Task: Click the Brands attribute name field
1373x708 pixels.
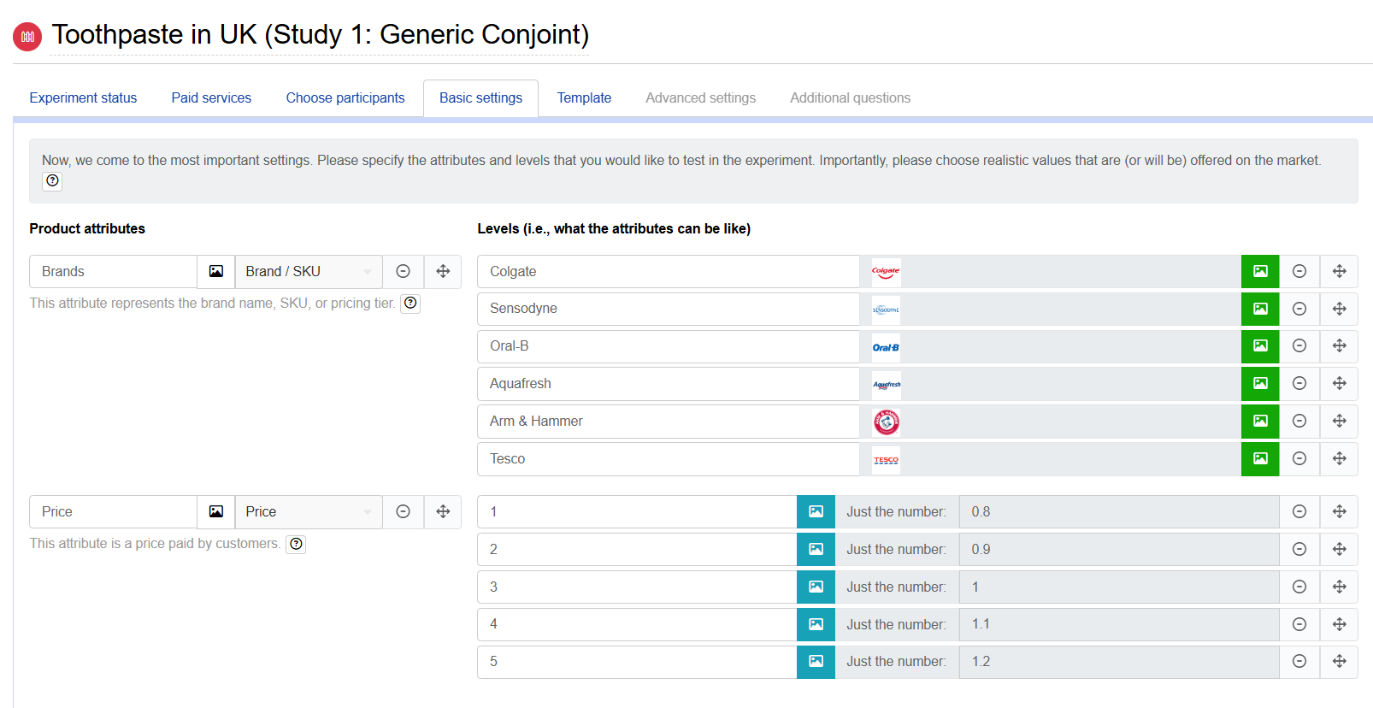Action: 113,271
